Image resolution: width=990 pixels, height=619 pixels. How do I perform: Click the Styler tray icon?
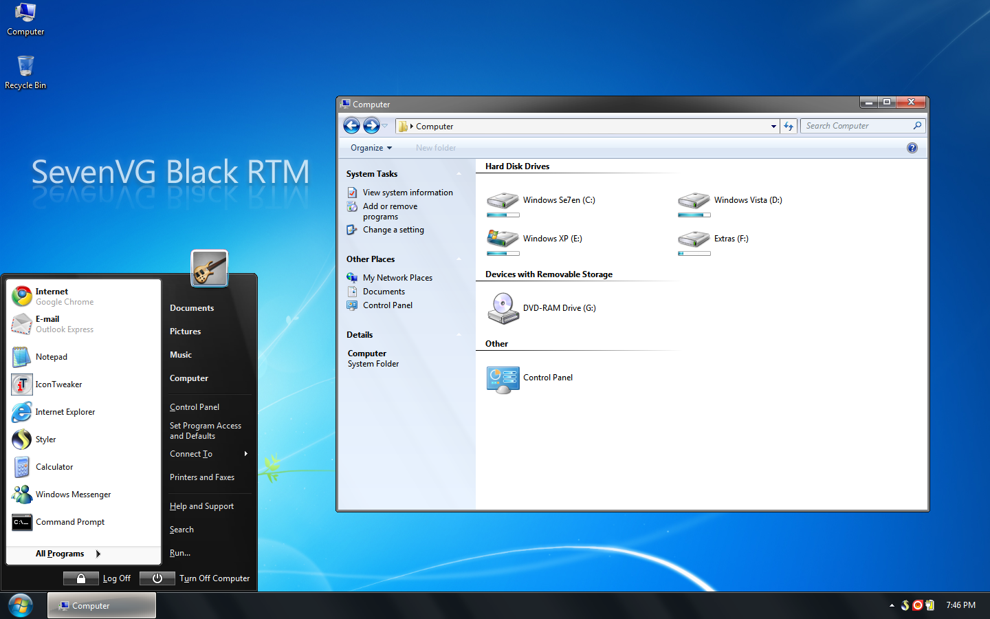pos(905,605)
